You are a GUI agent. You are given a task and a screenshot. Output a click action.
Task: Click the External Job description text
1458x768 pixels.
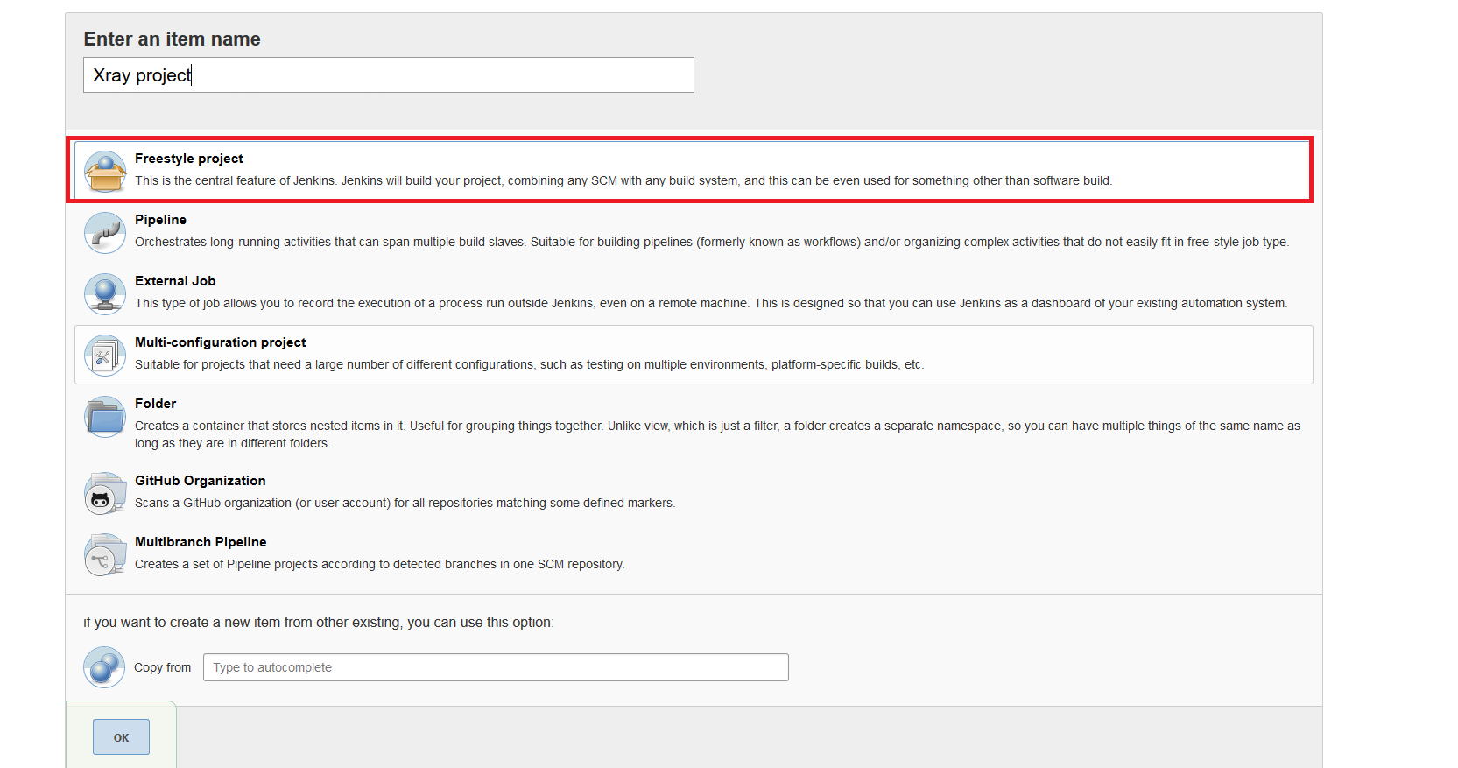point(711,303)
